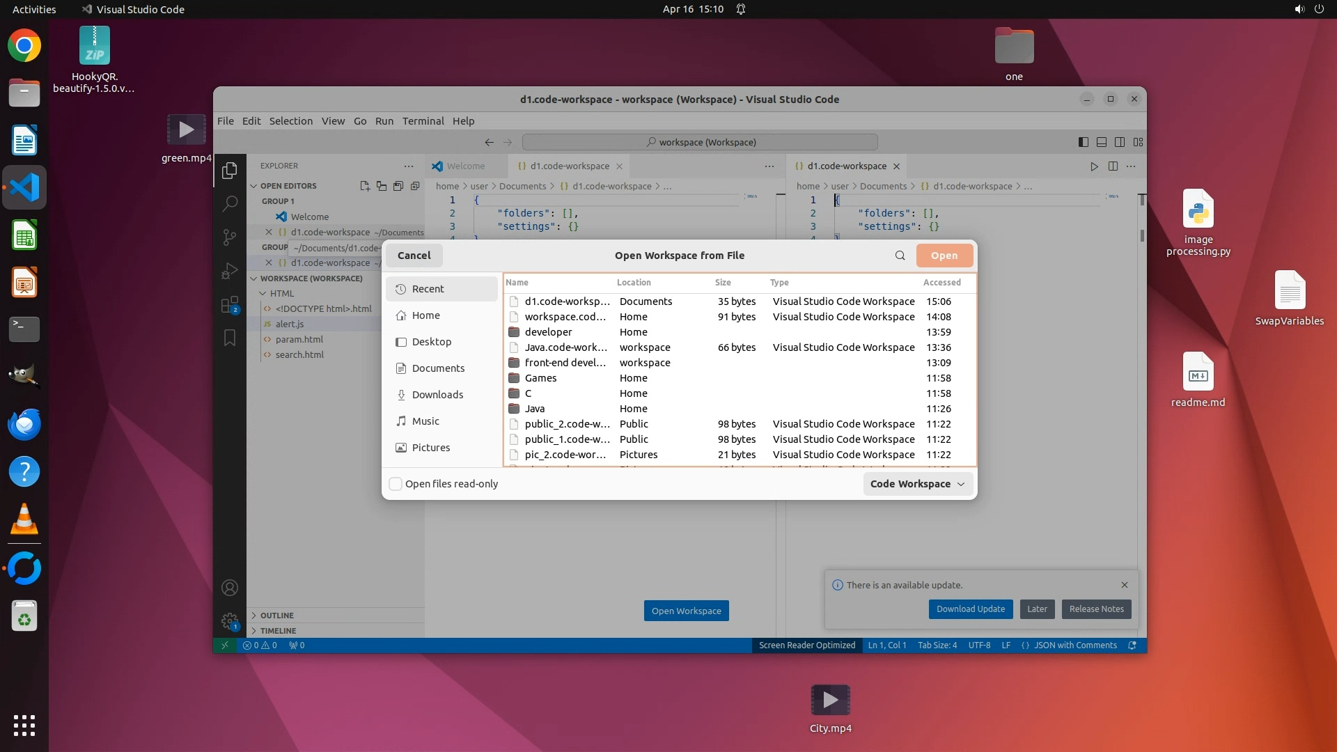Open the Run and Debug view icon
The width and height of the screenshot is (1337, 752).
click(229, 271)
